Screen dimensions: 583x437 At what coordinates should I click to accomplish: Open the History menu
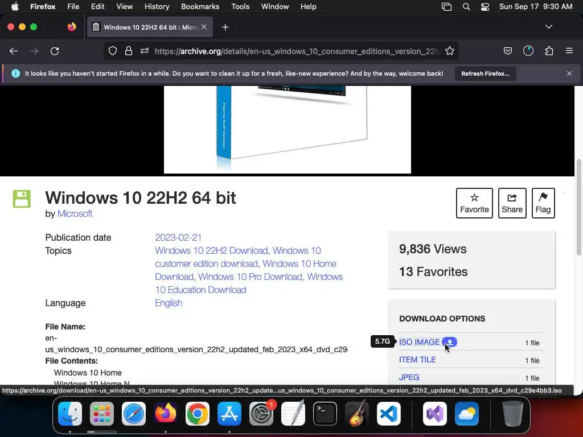tap(157, 6)
